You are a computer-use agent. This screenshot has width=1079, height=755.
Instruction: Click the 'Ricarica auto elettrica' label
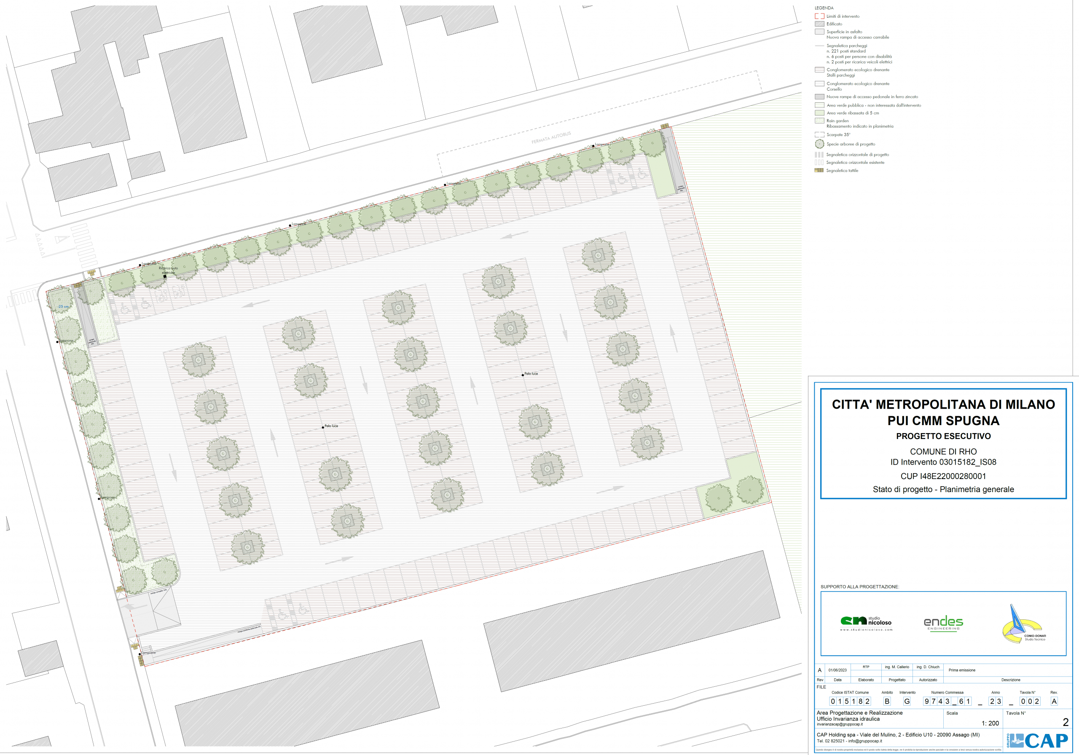tap(168, 270)
